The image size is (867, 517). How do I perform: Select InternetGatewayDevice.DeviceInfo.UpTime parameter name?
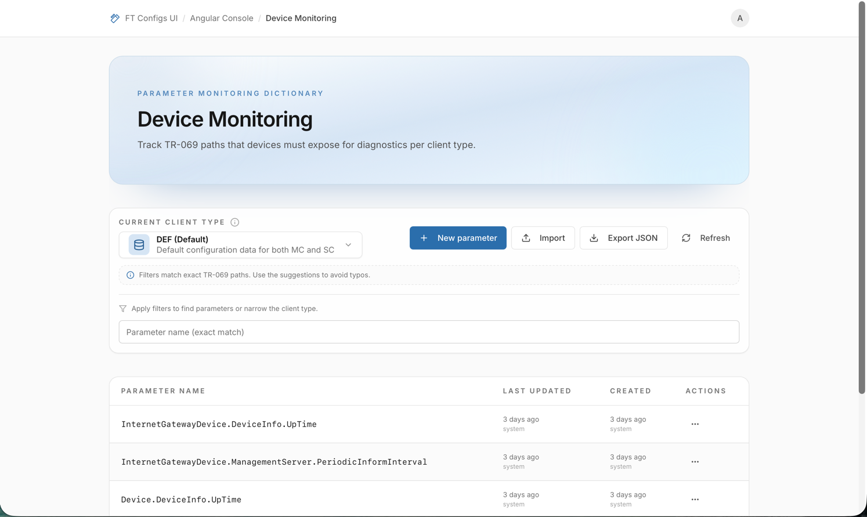click(x=219, y=424)
